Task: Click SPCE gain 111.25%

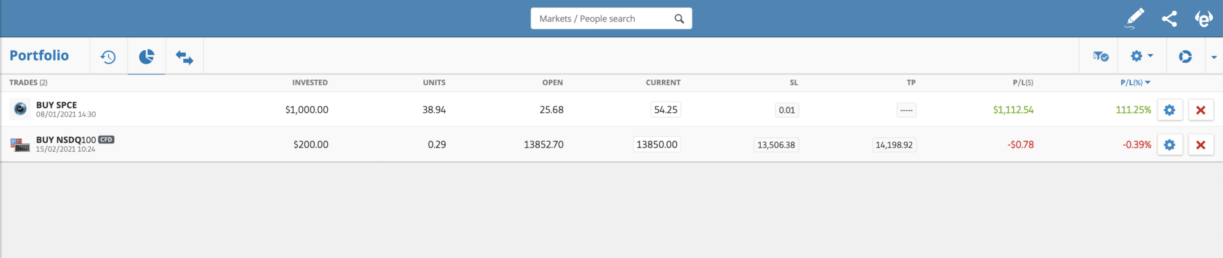Action: point(1133,110)
